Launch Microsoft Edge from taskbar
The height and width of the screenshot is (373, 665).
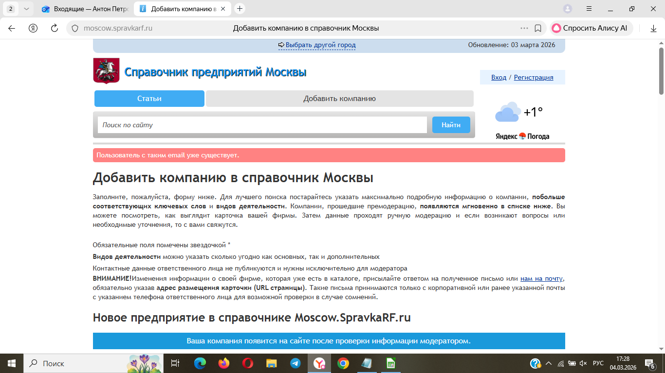(x=200, y=363)
